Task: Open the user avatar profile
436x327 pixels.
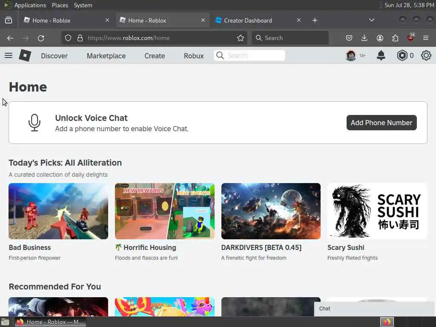Action: pos(350,56)
